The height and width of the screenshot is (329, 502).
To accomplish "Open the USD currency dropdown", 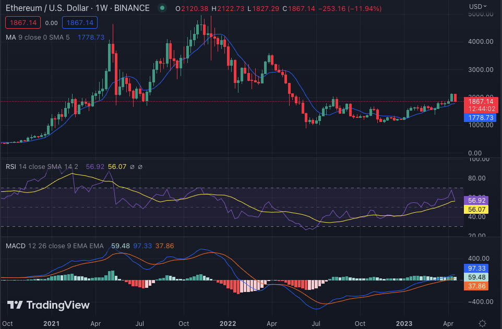I will click(x=477, y=6).
